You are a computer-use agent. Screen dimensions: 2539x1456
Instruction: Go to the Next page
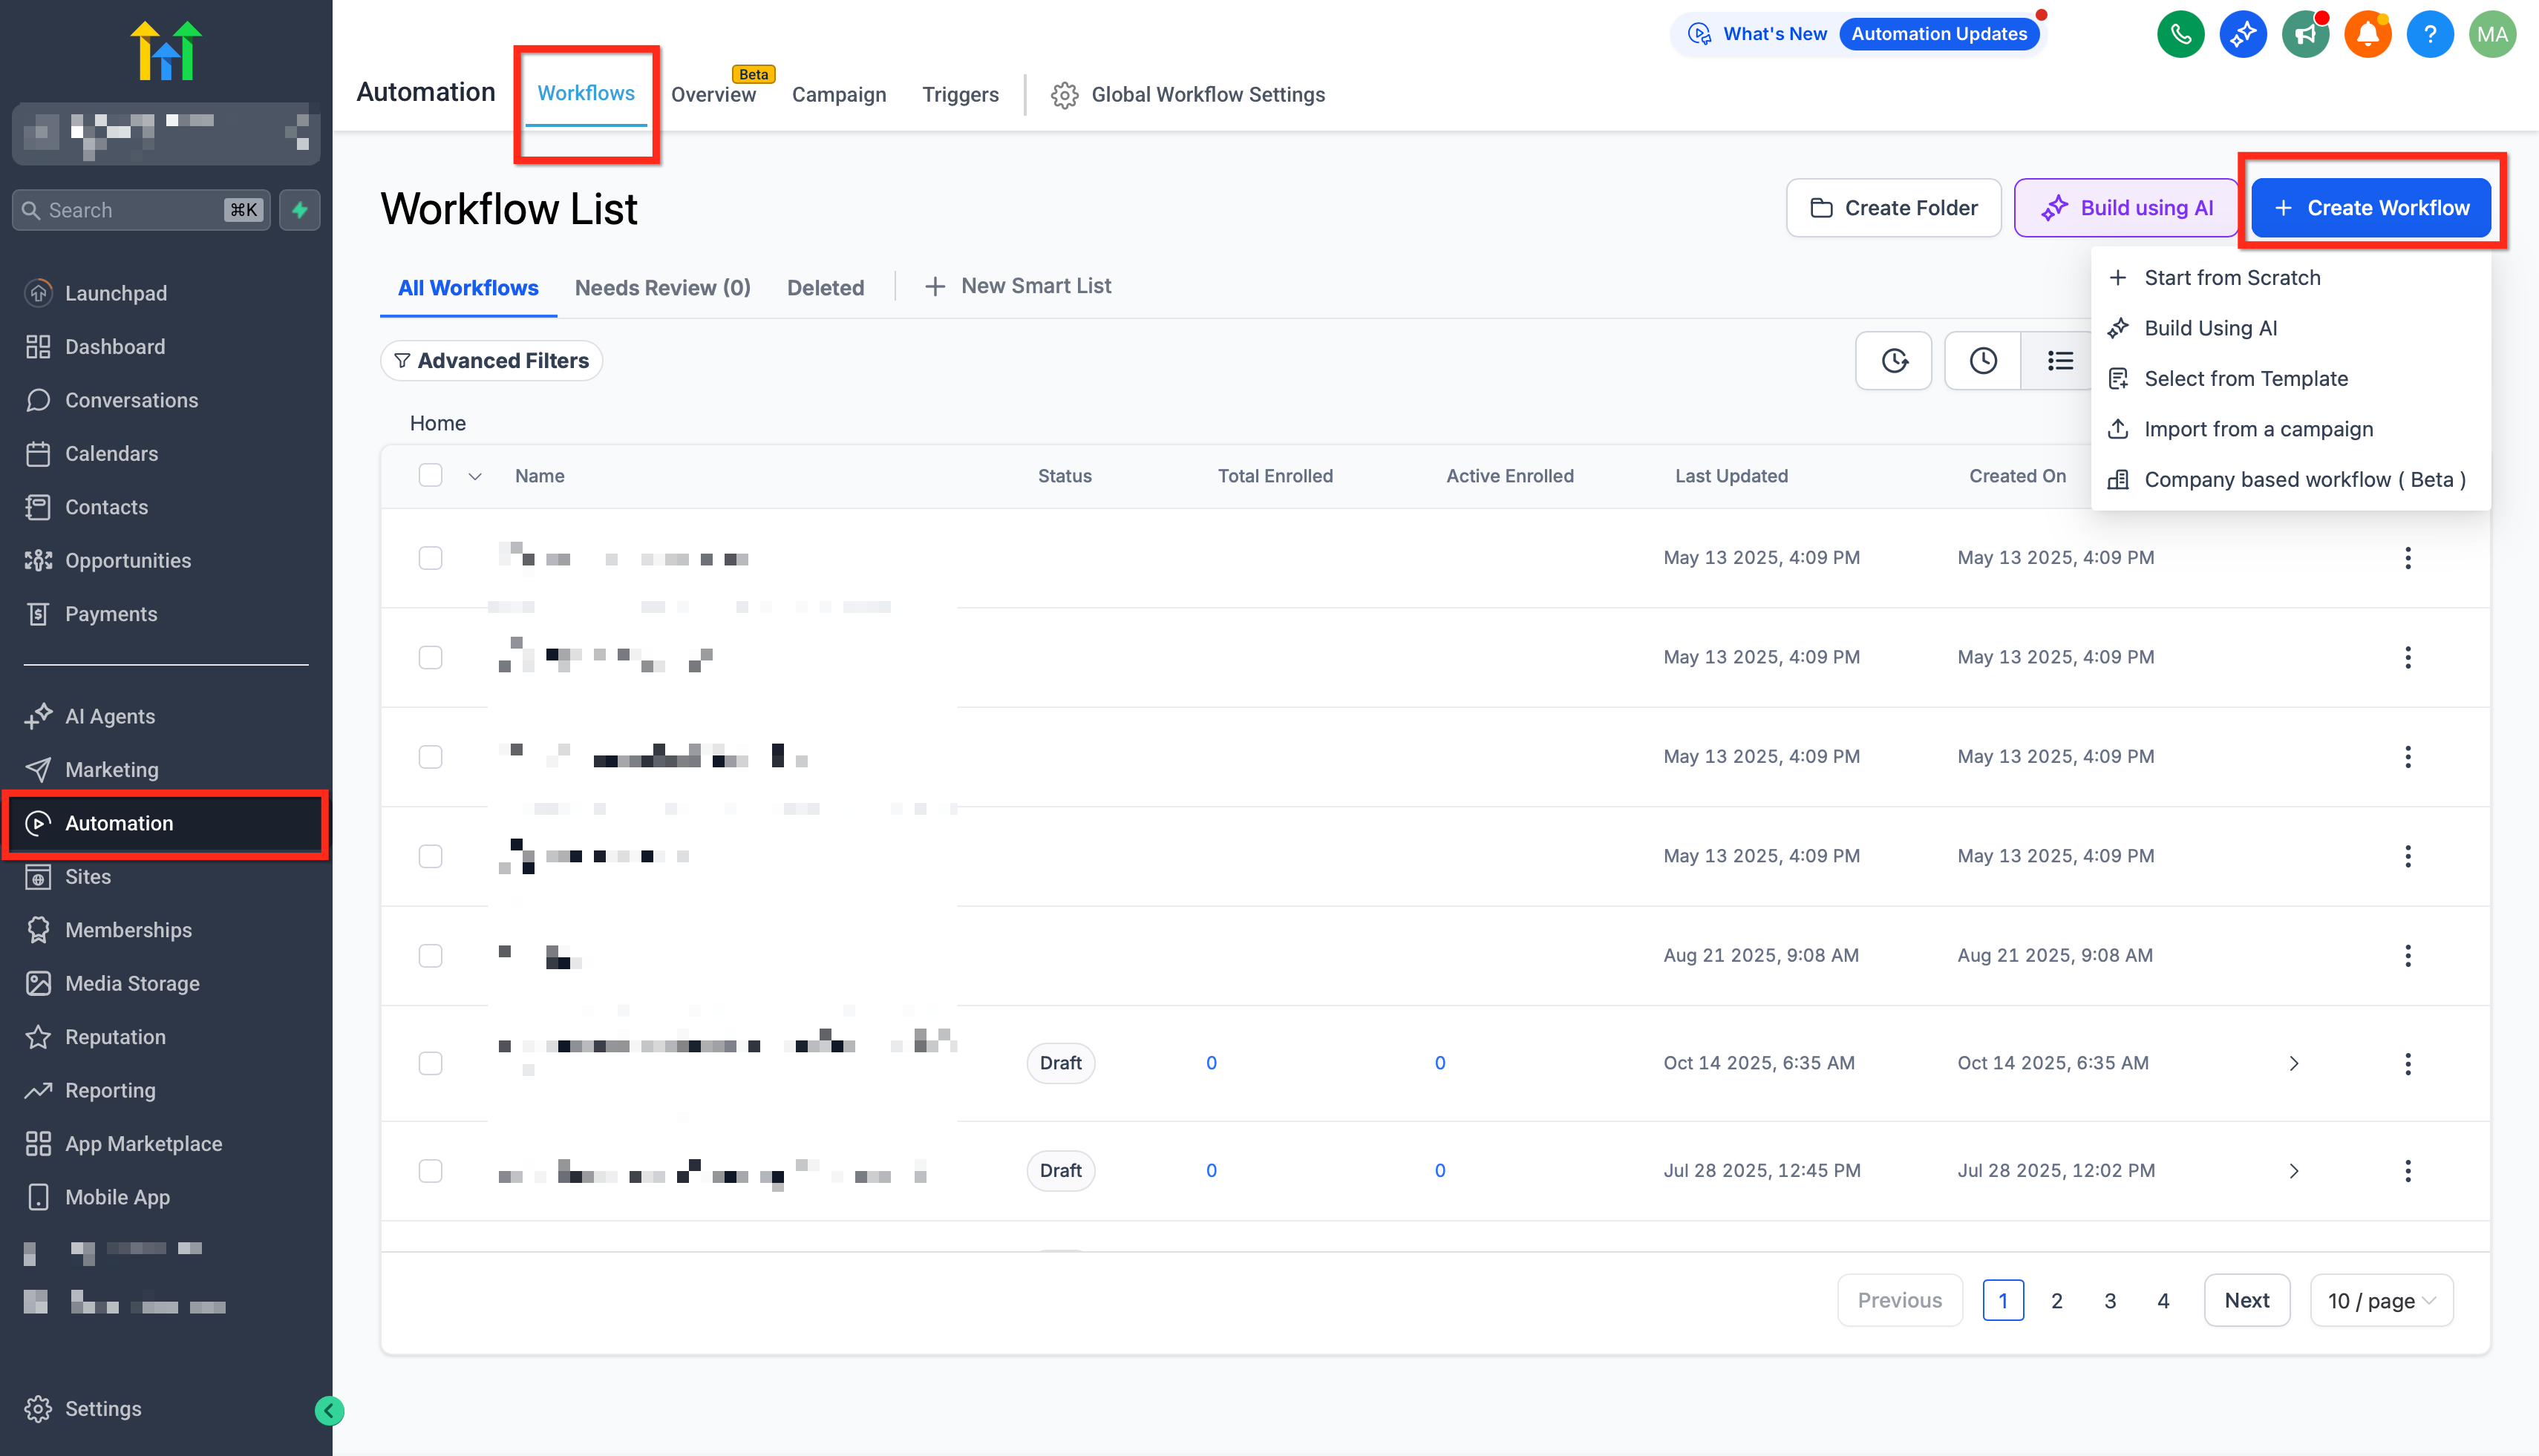tap(2246, 1301)
